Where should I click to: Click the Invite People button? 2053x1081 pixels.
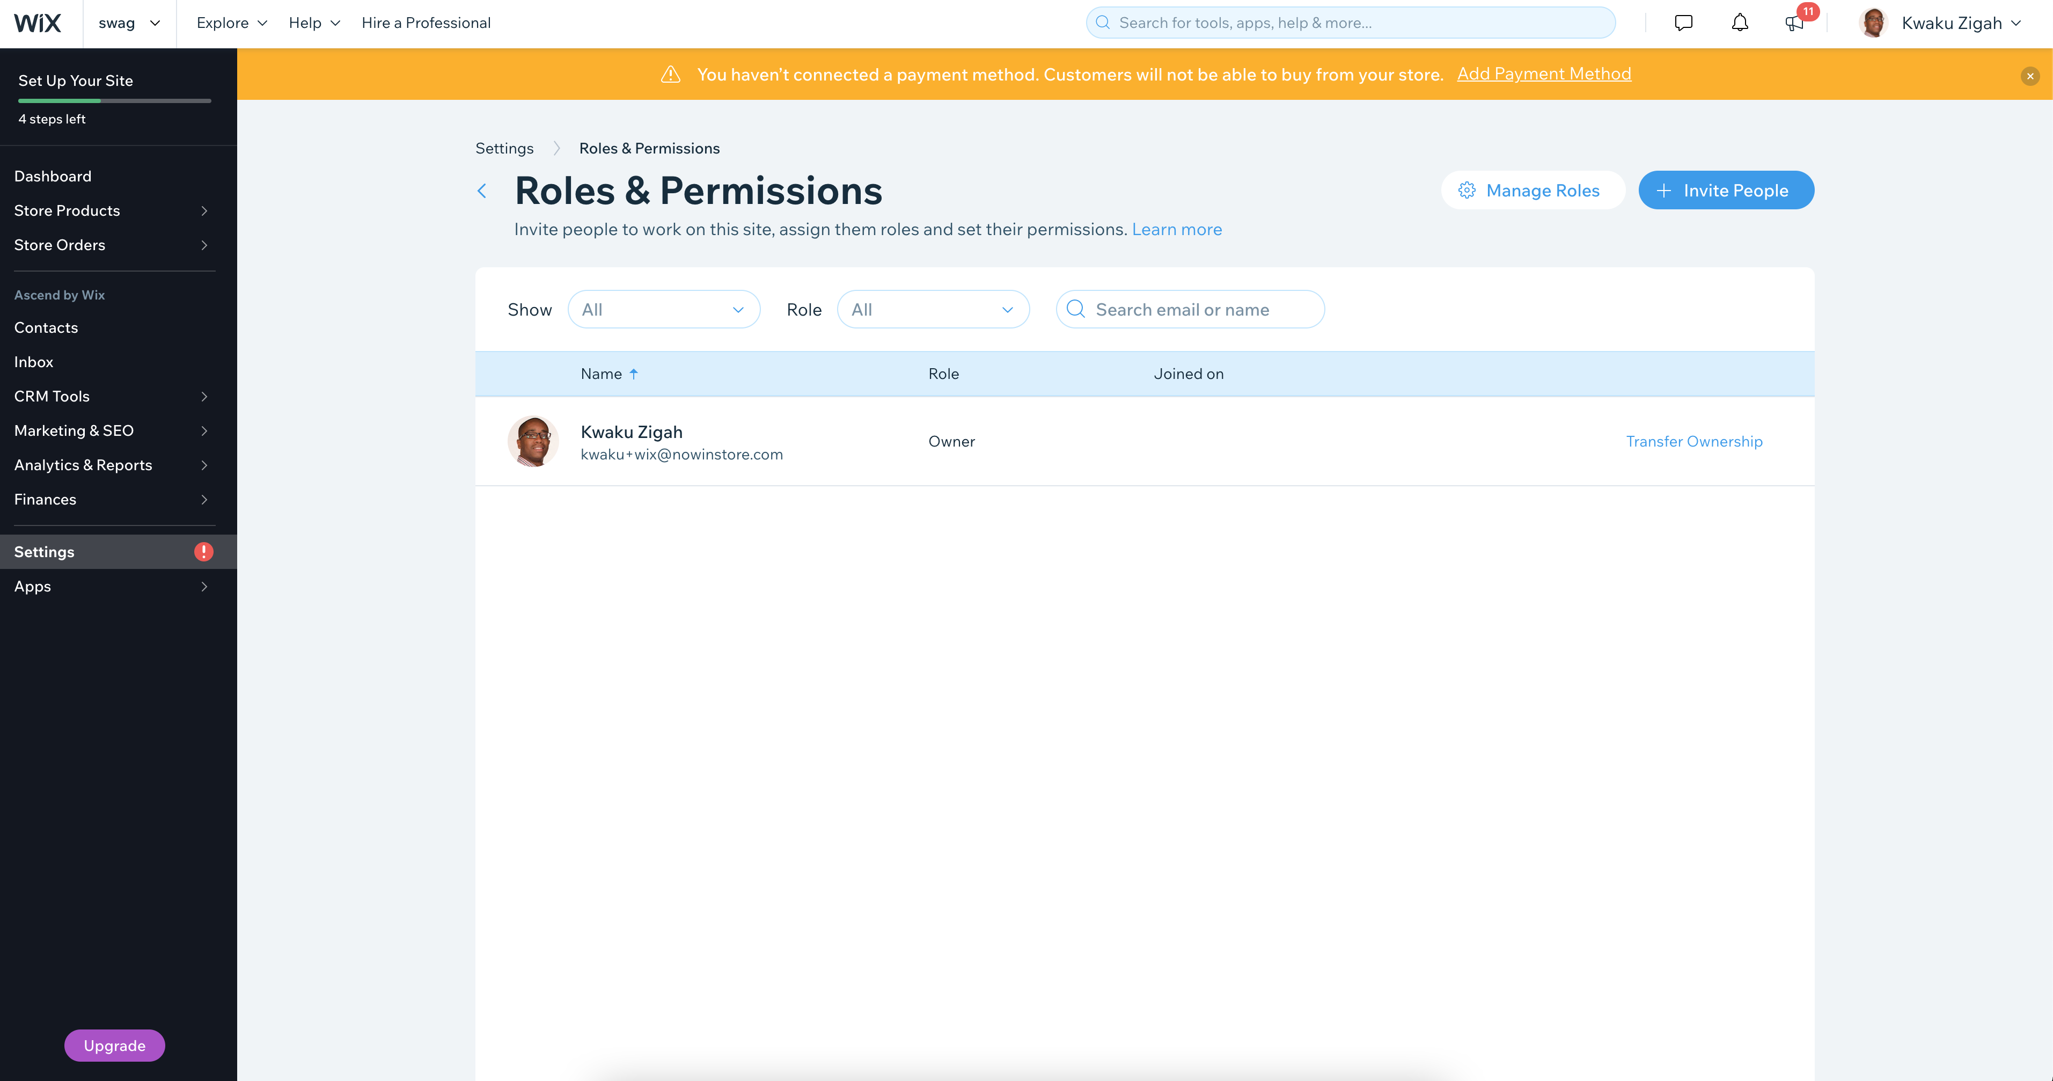(1726, 191)
